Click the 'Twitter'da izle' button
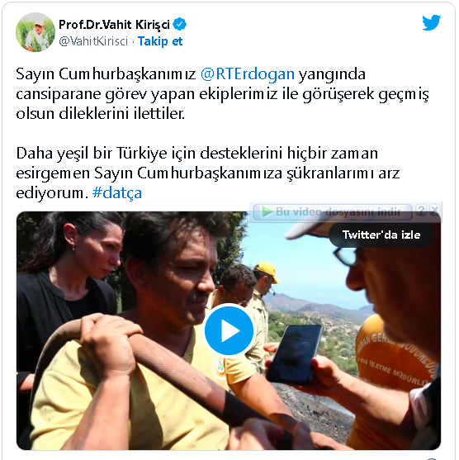The height and width of the screenshot is (460, 459). (381, 235)
